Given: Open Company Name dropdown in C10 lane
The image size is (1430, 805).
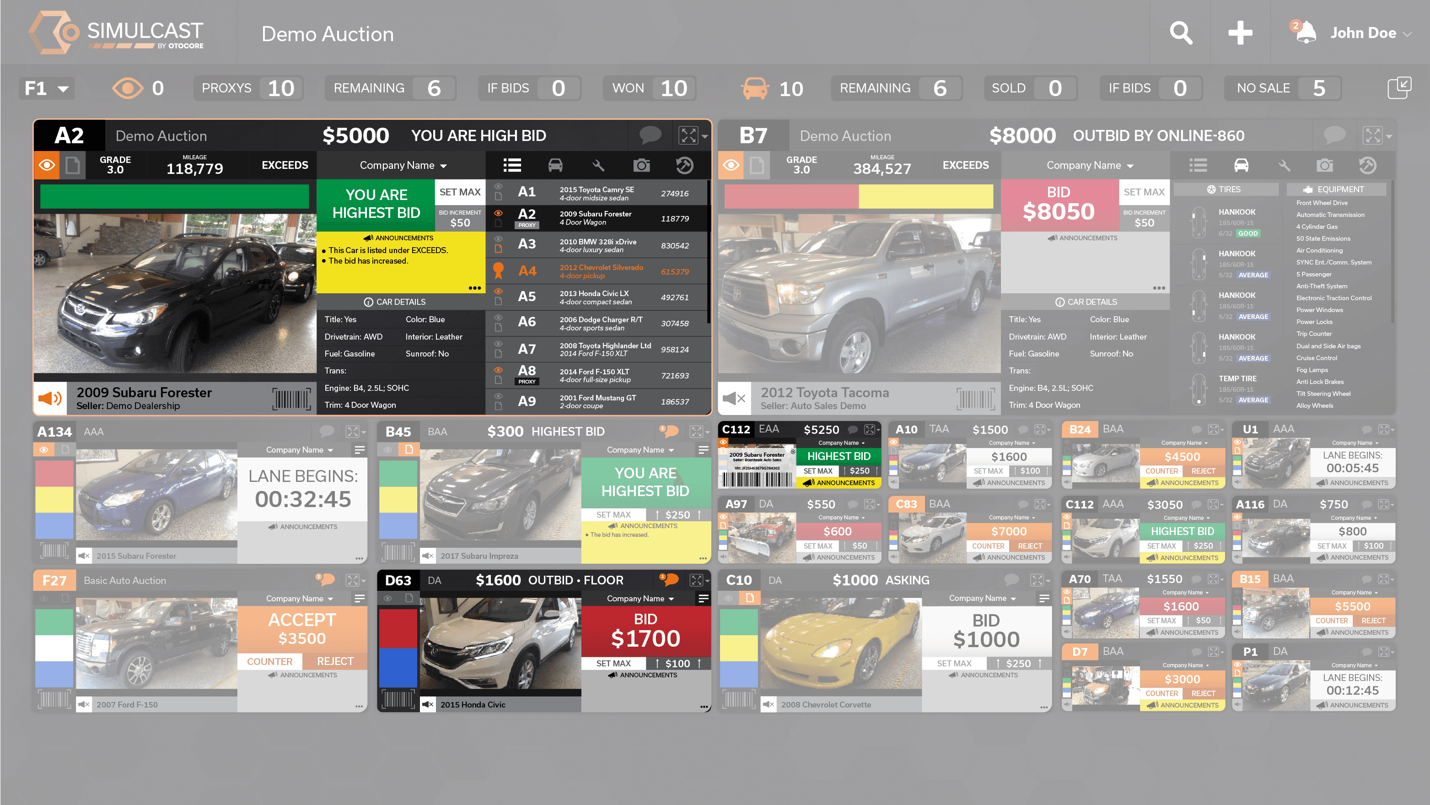Looking at the screenshot, I should pos(983,598).
